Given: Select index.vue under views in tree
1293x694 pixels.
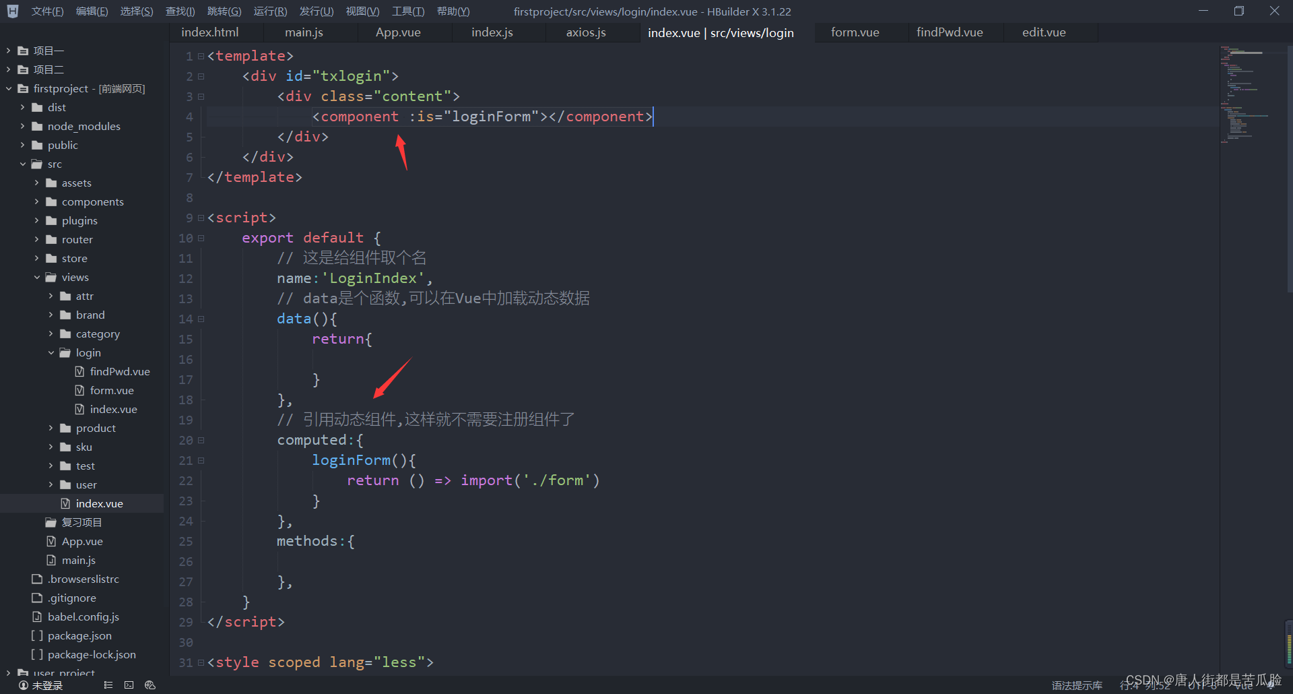Looking at the screenshot, I should tap(99, 503).
